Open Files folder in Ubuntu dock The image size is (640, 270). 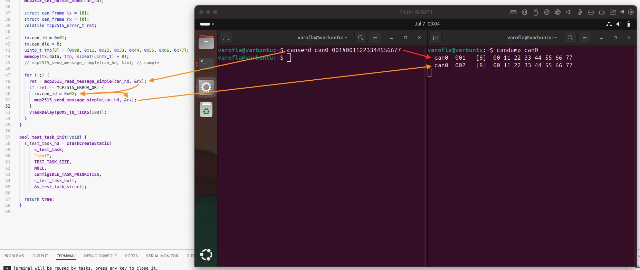click(206, 42)
